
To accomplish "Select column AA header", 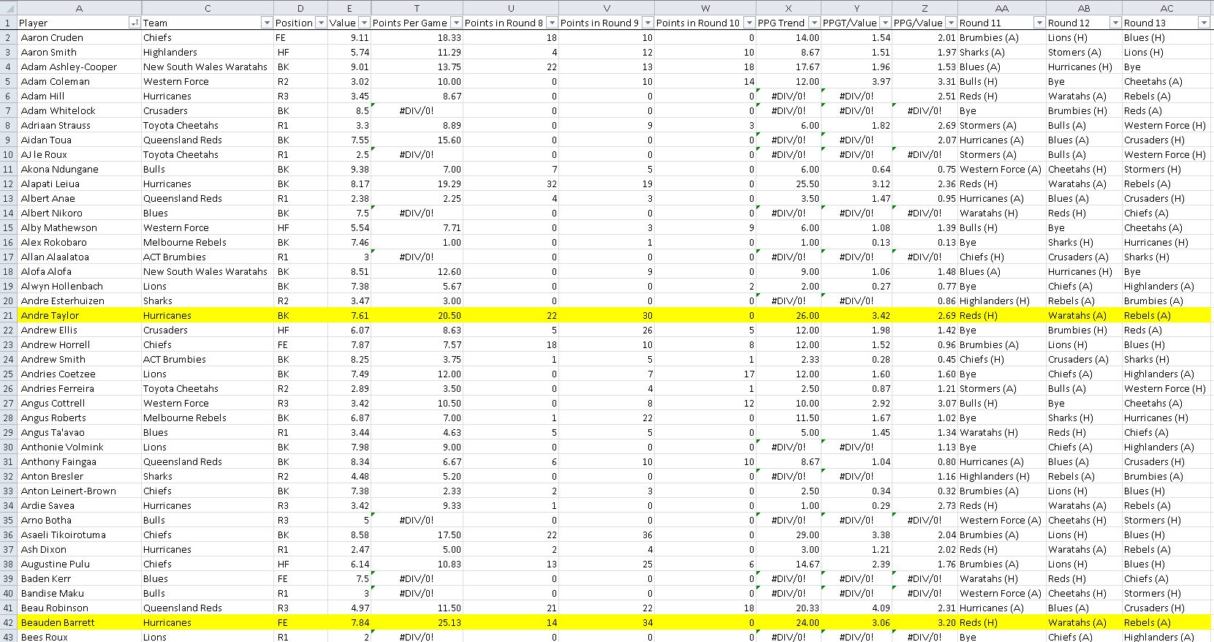I will (x=1001, y=8).
